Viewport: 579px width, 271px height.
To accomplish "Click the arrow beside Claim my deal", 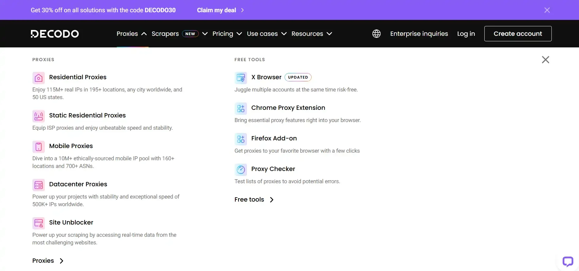I will pyautogui.click(x=243, y=10).
